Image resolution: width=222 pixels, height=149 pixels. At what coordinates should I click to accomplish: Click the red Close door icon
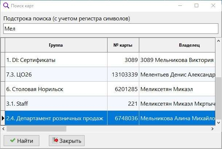click(55, 141)
